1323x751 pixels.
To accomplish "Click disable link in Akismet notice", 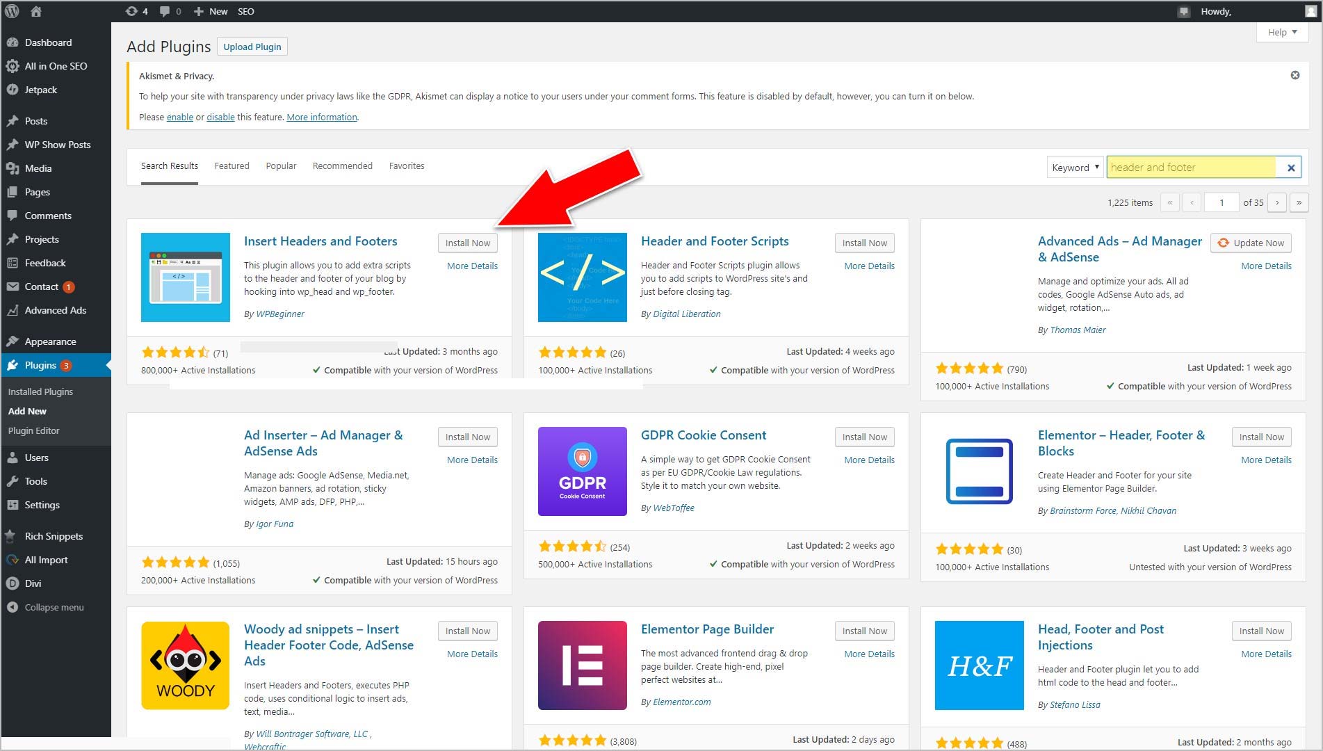I will 220,117.
